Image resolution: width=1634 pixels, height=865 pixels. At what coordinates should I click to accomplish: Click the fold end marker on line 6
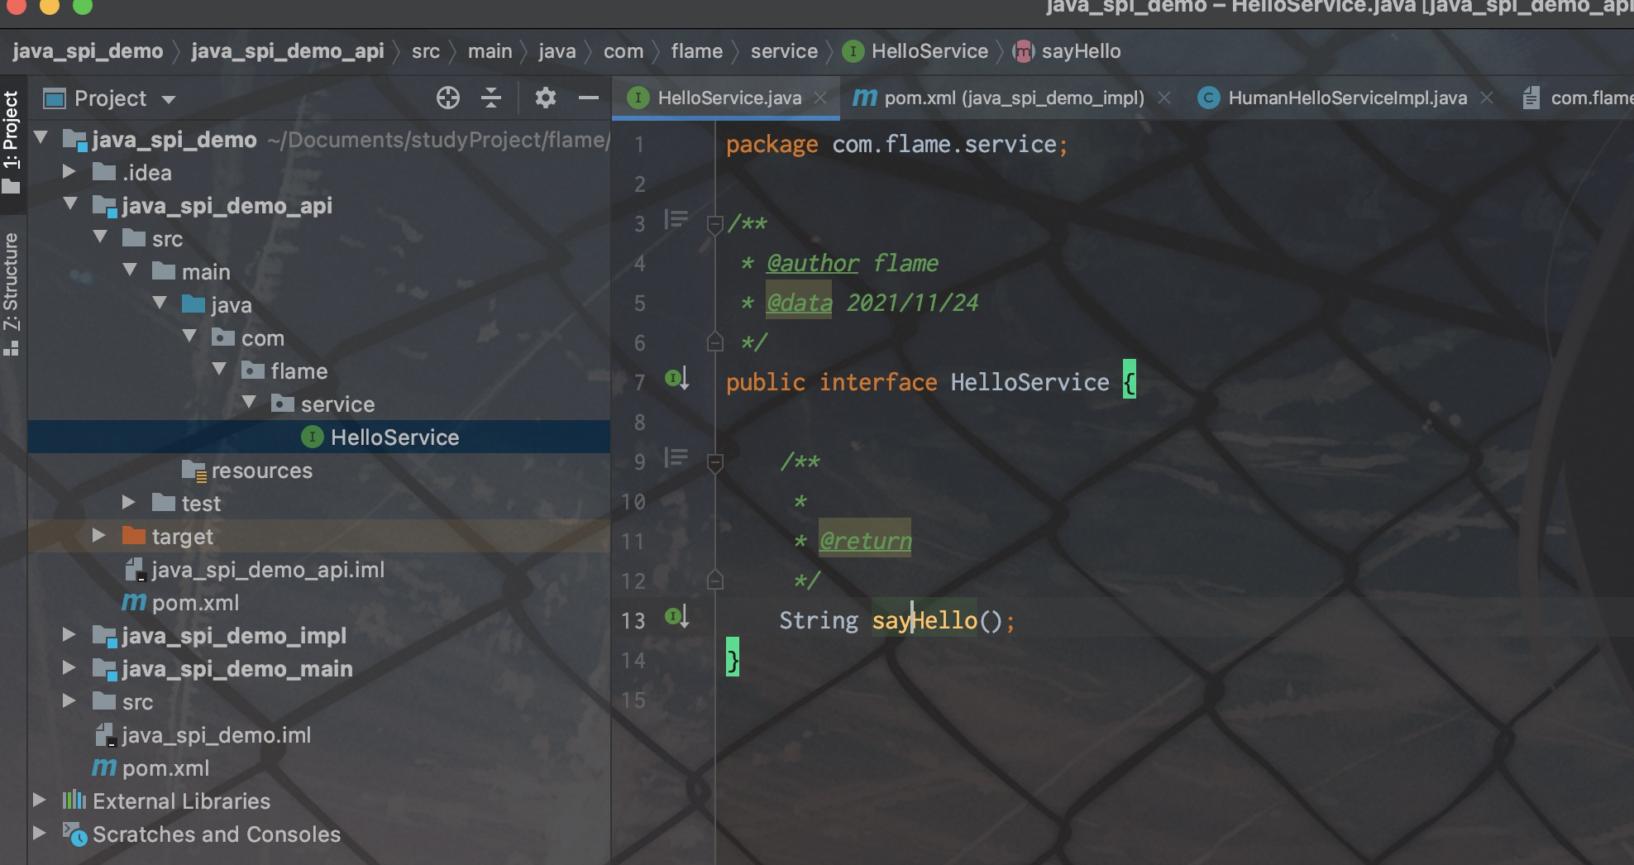pyautogui.click(x=715, y=342)
